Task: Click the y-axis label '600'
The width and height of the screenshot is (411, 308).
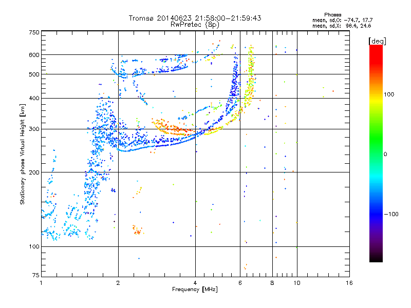Action: 34,55
